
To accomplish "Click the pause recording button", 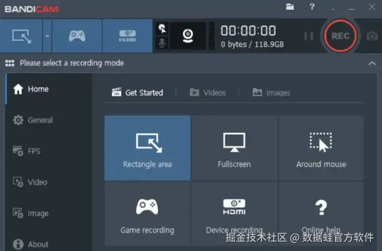I will coord(309,37).
